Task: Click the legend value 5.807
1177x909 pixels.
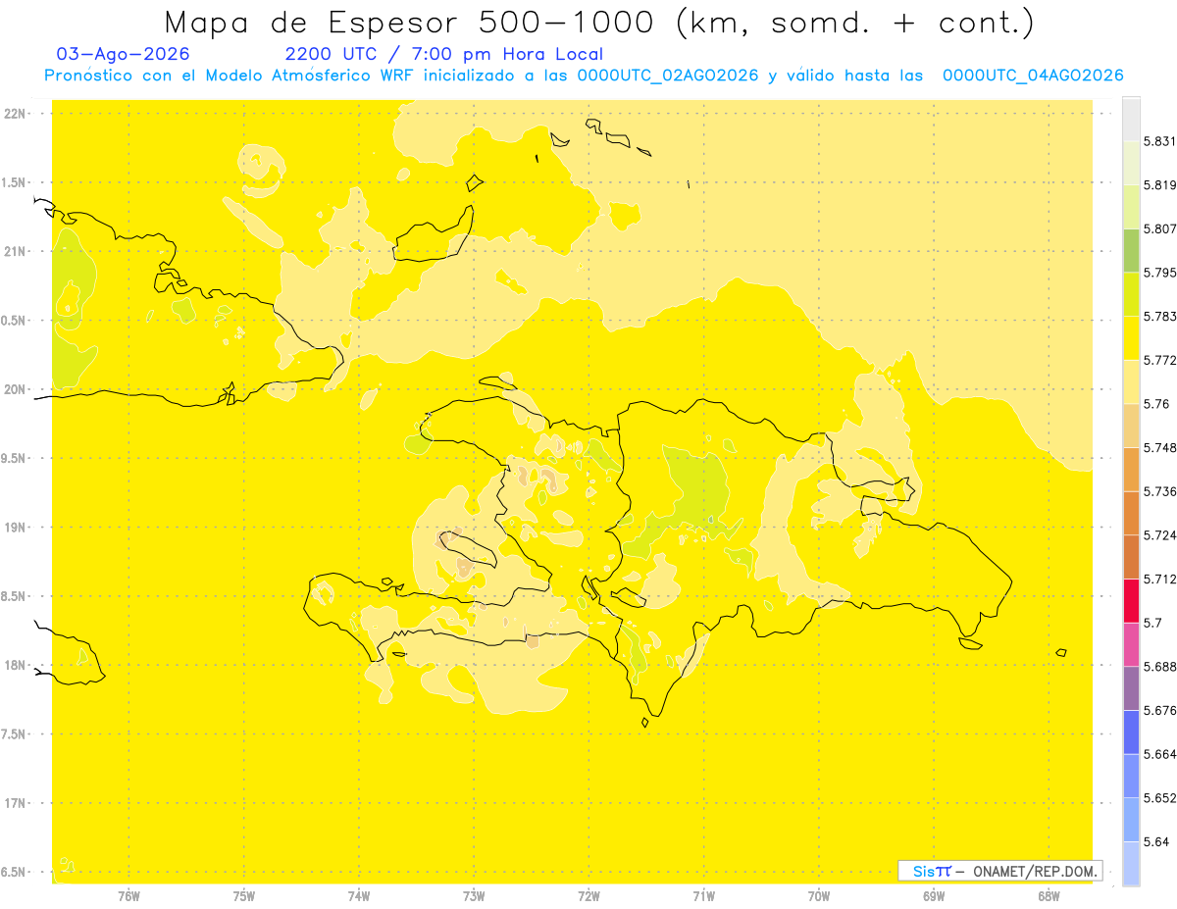Action: click(x=1159, y=228)
